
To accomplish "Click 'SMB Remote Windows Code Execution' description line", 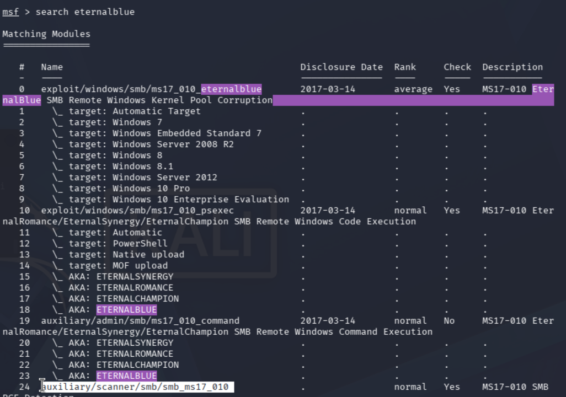I will (325, 222).
